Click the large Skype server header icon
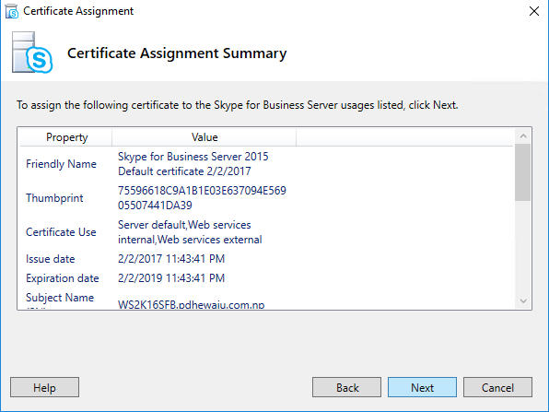 coord(32,53)
